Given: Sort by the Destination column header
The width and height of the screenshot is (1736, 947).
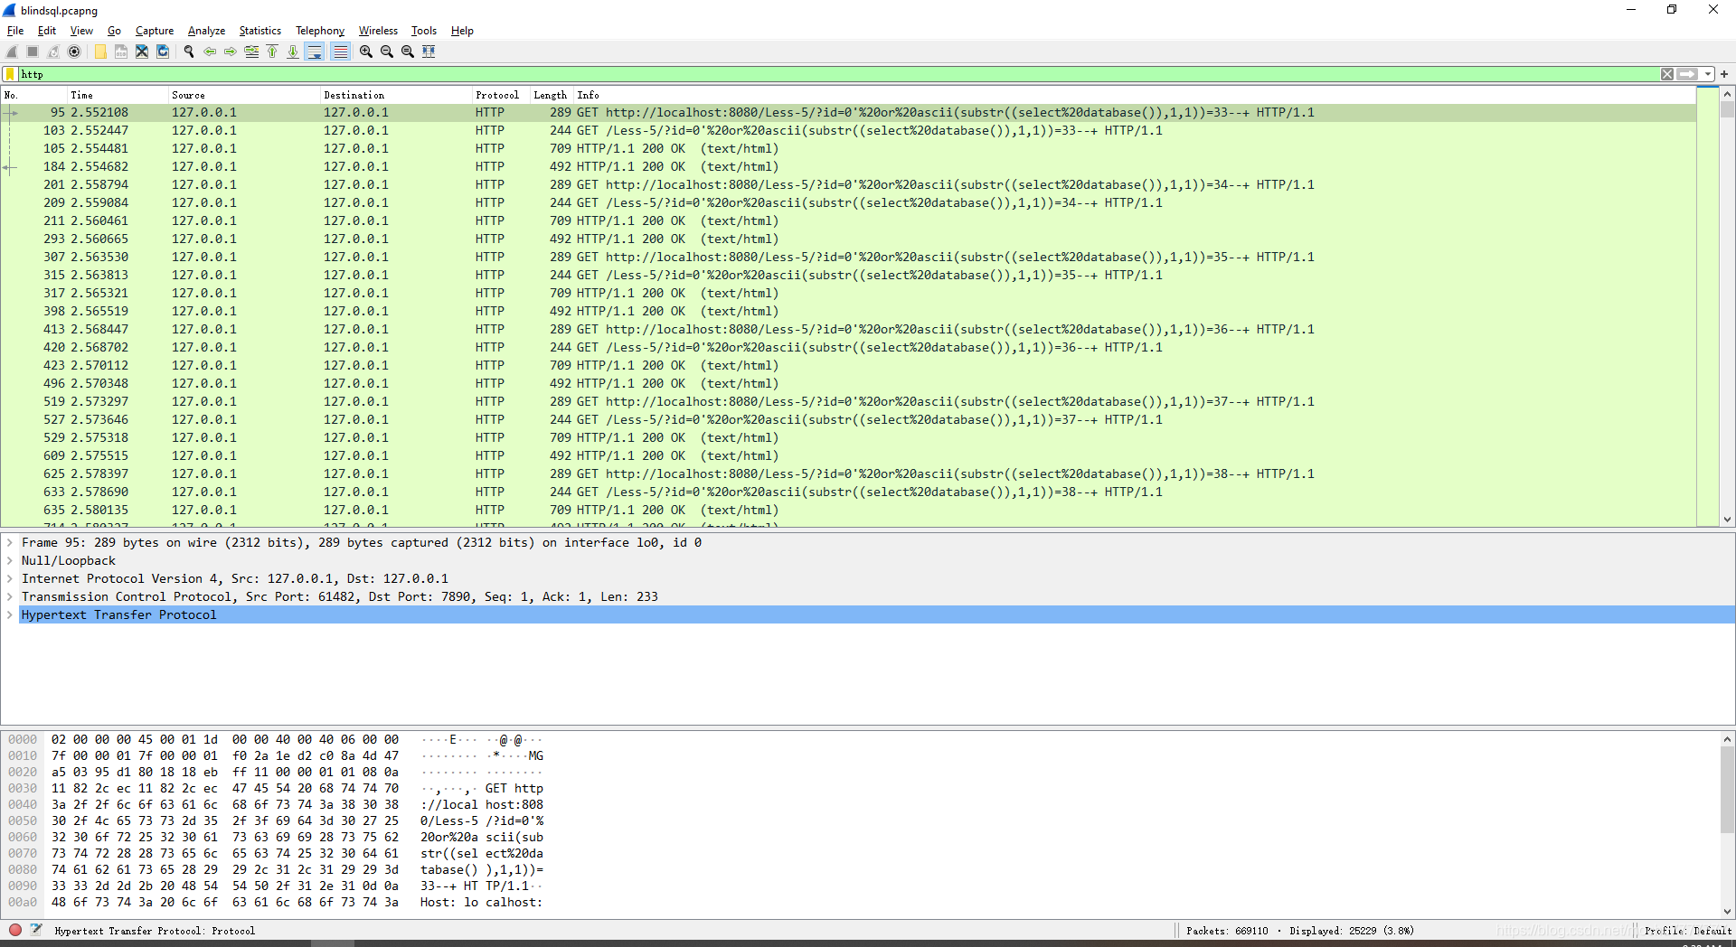Looking at the screenshot, I should (396, 95).
